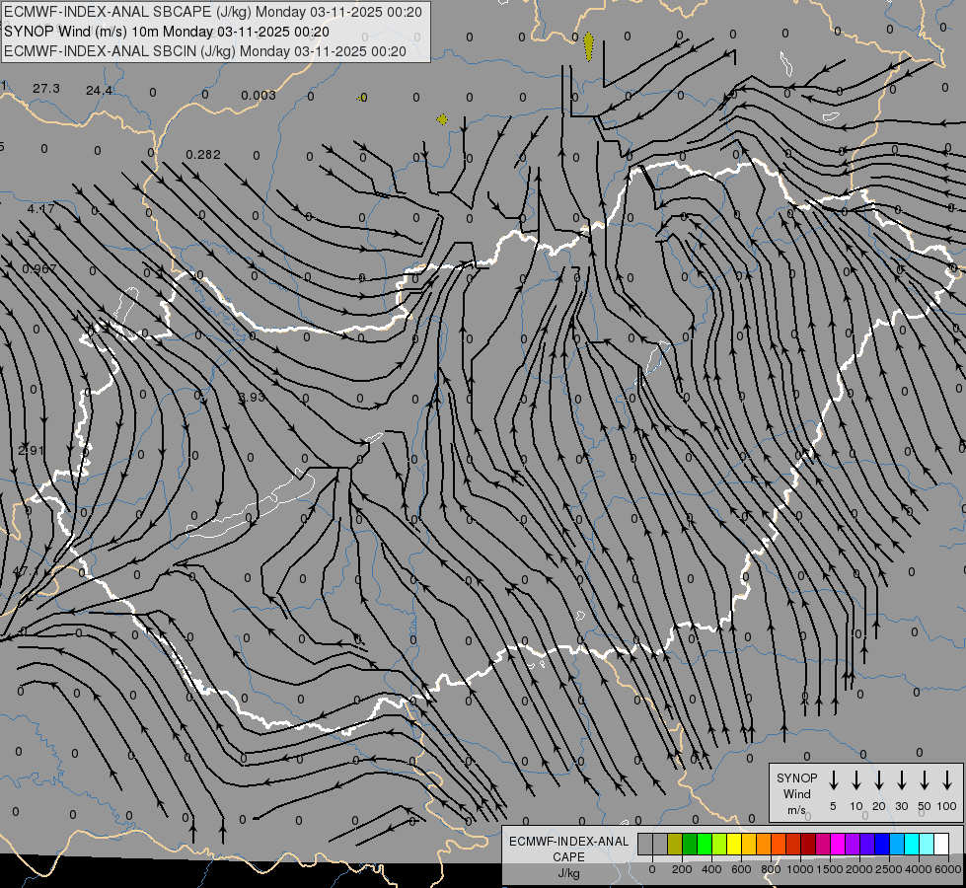The image size is (966, 888).
Task: Click the 1500 tick label on CAPE scale
Action: pos(829,869)
